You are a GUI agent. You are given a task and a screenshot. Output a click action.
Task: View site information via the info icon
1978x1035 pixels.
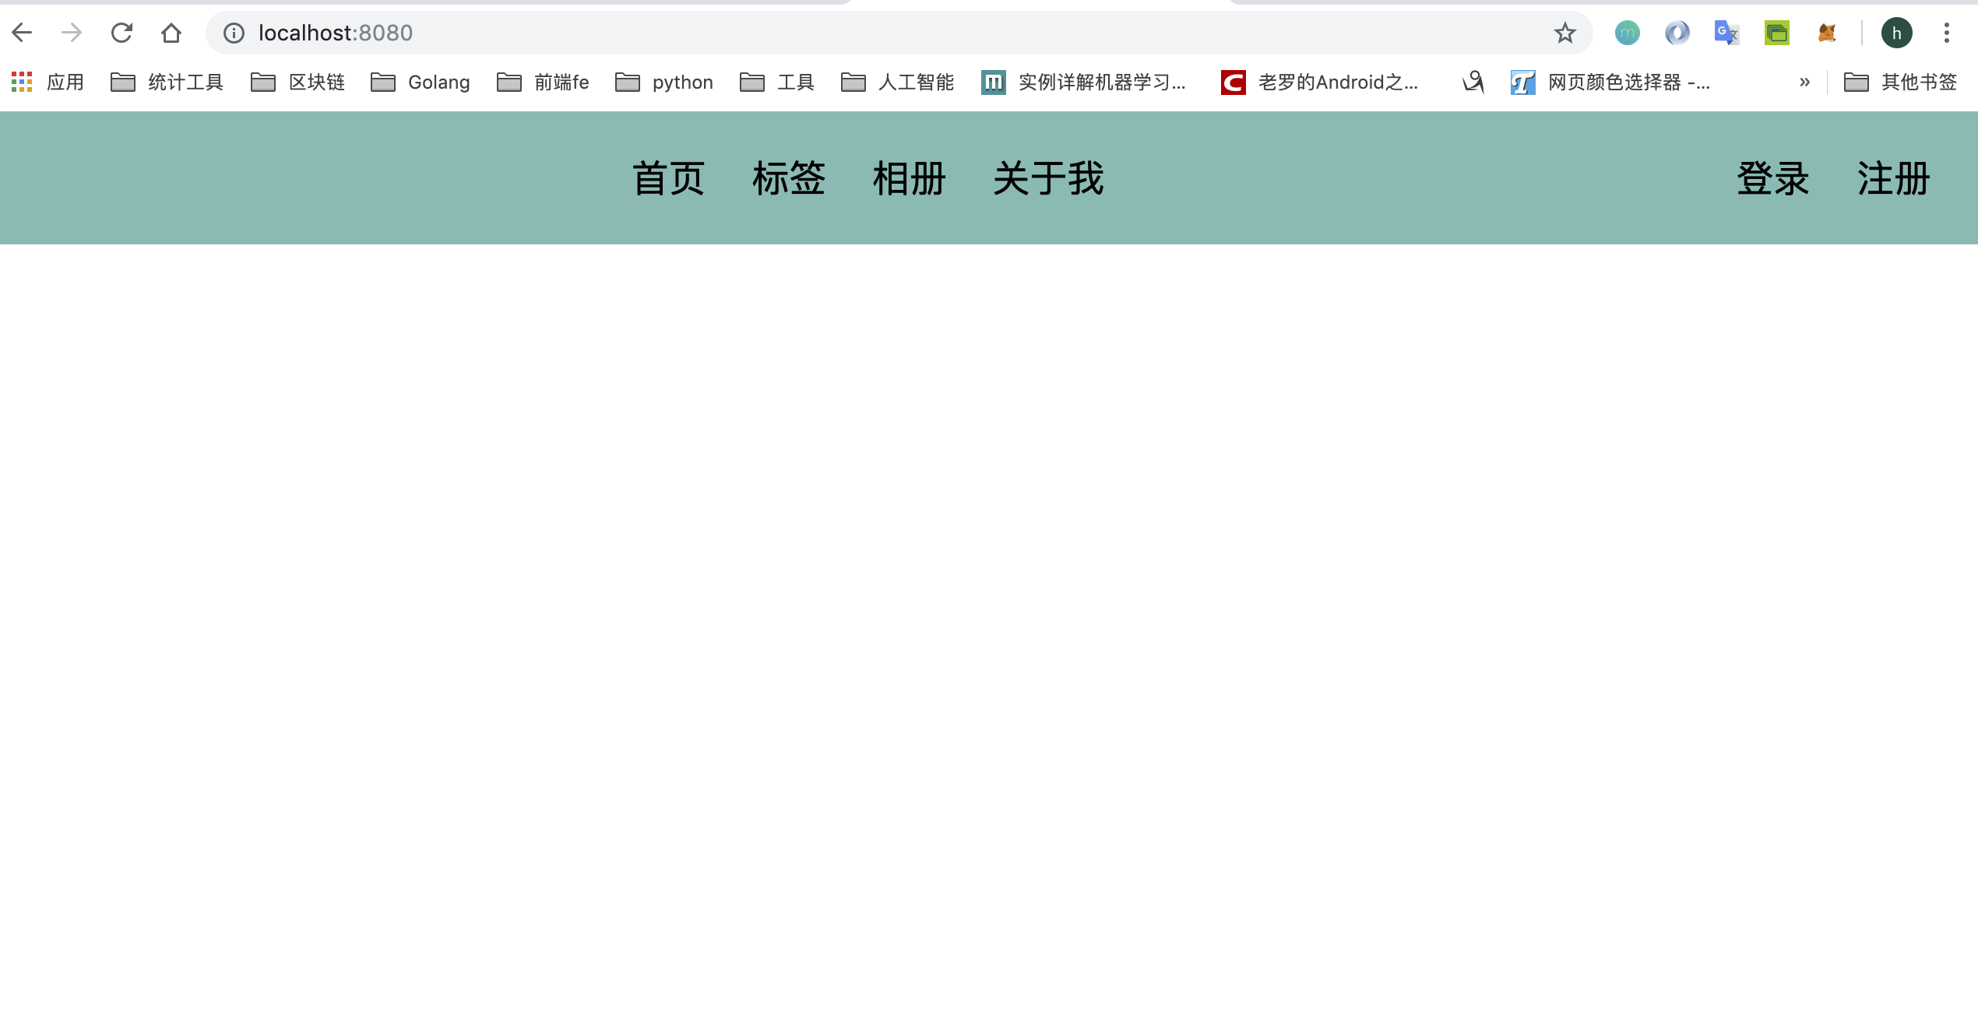(233, 33)
